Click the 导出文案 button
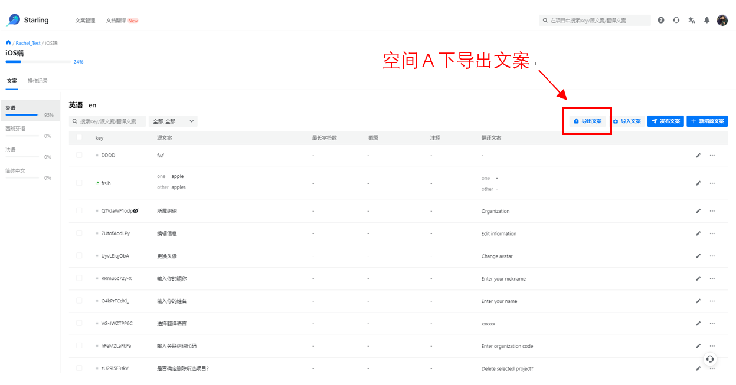Image resolution: width=736 pixels, height=385 pixels. 587,121
